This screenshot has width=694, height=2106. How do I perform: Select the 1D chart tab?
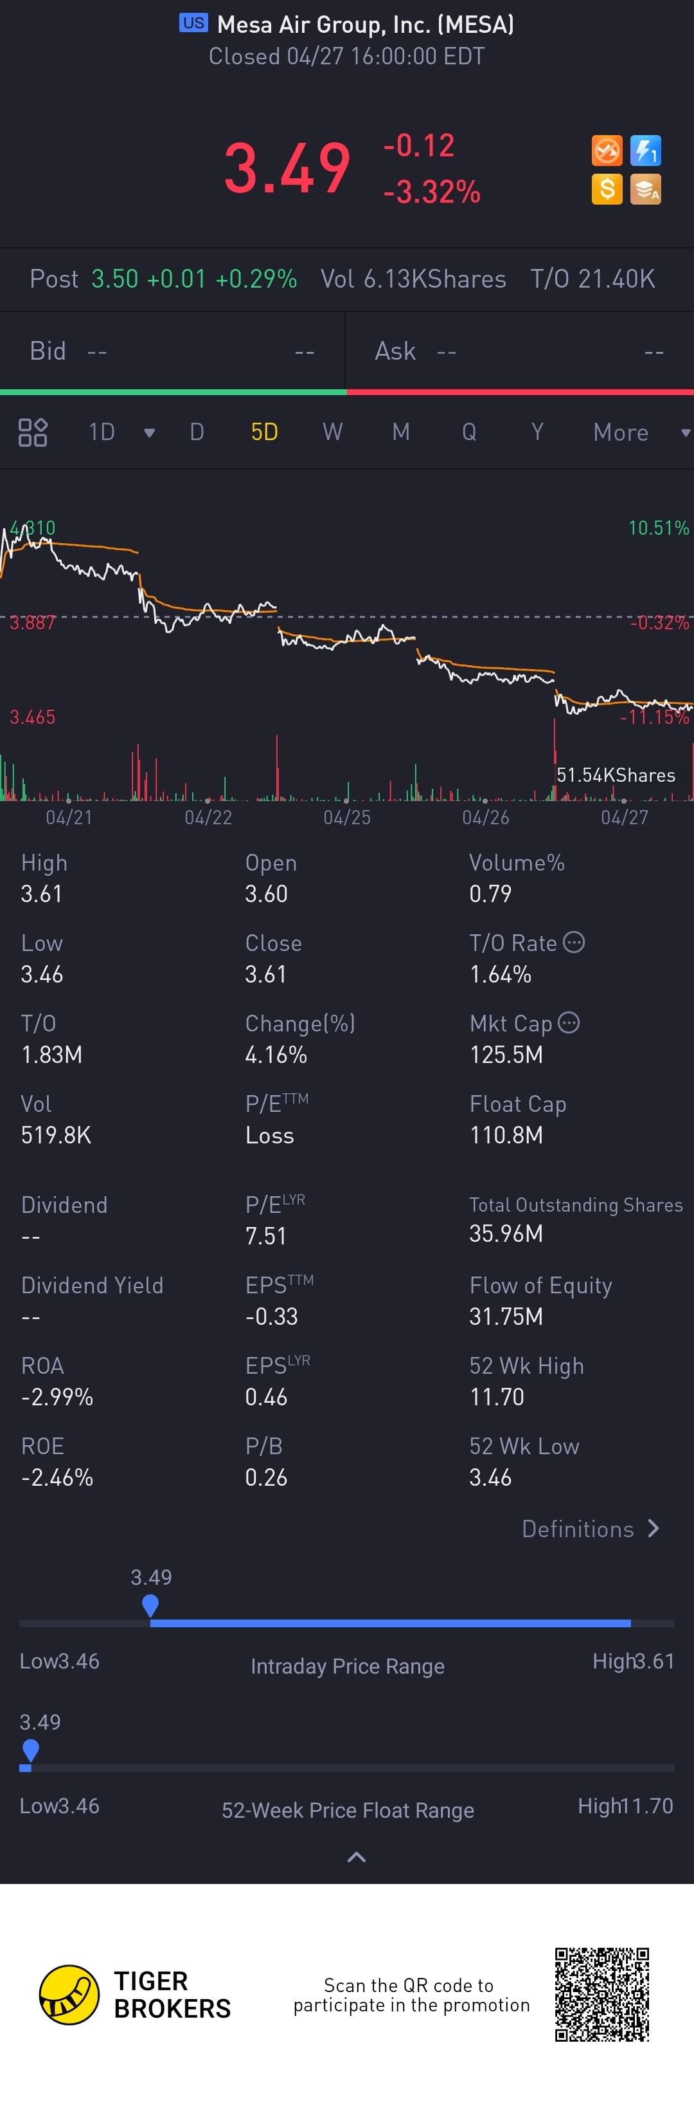point(102,432)
